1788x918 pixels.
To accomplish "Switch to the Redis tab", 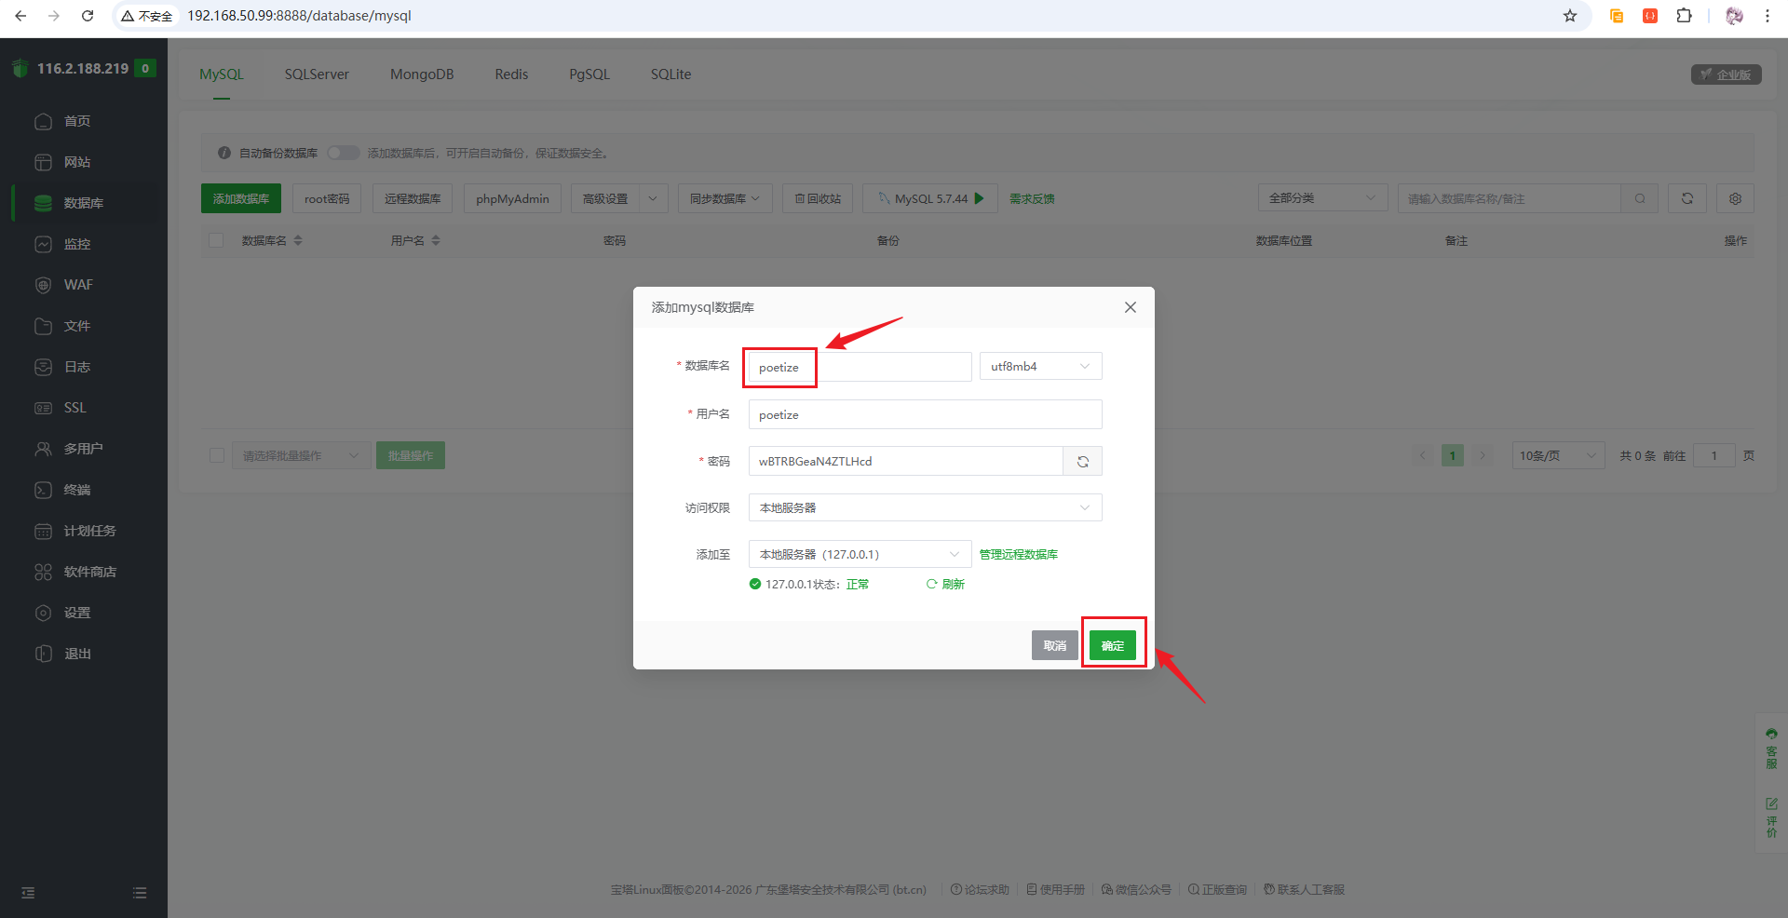I will coord(511,74).
